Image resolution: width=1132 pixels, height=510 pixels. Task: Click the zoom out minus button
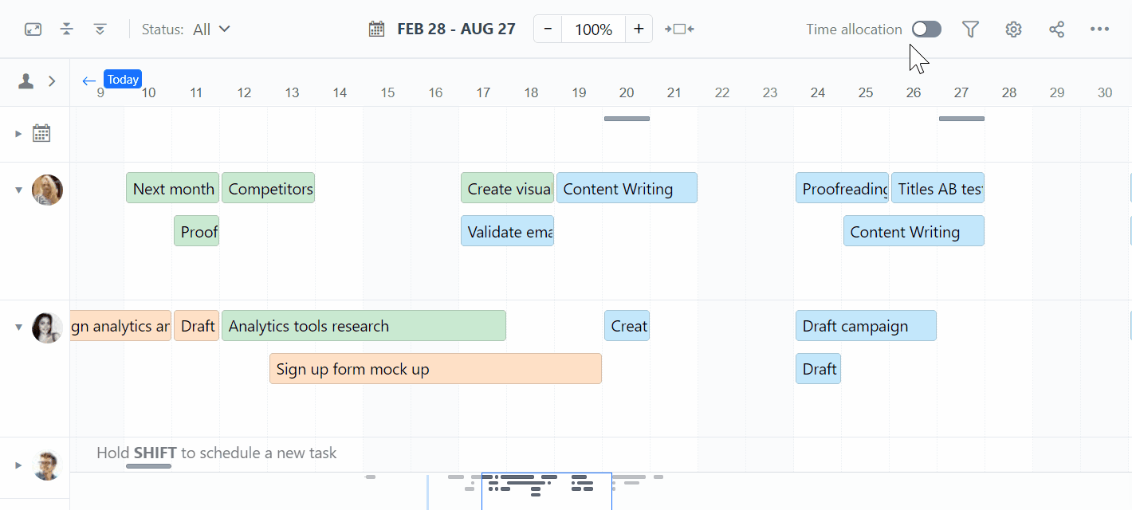click(x=548, y=29)
